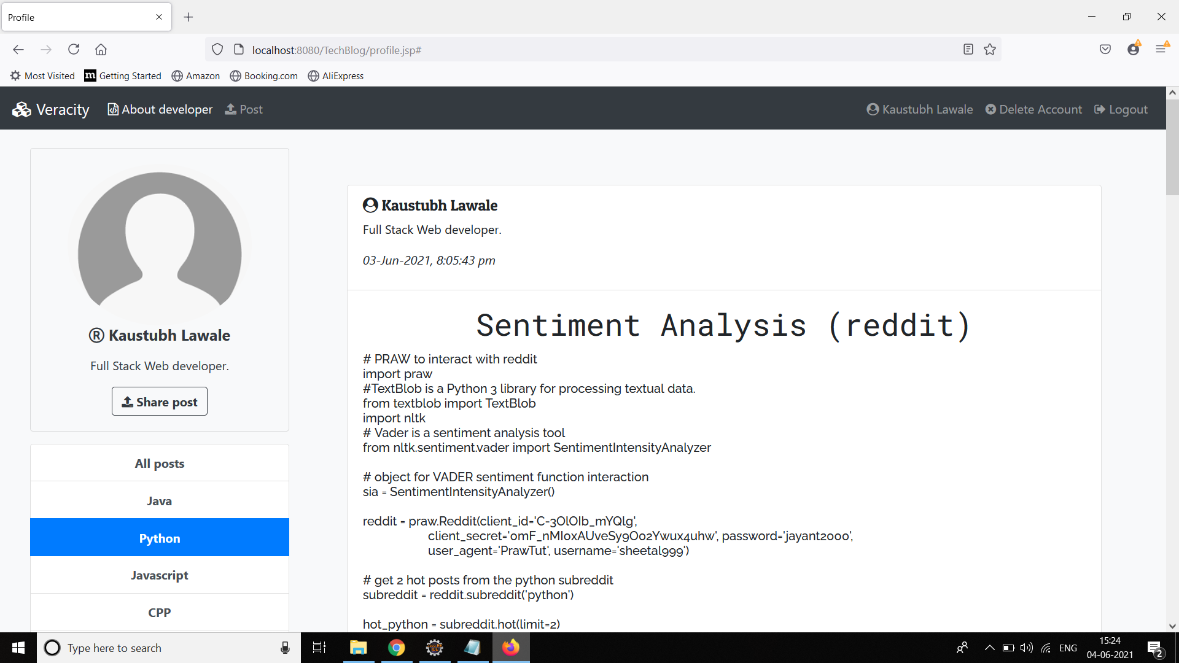
Task: Open the Firefox account icon
Action: coord(1134,50)
